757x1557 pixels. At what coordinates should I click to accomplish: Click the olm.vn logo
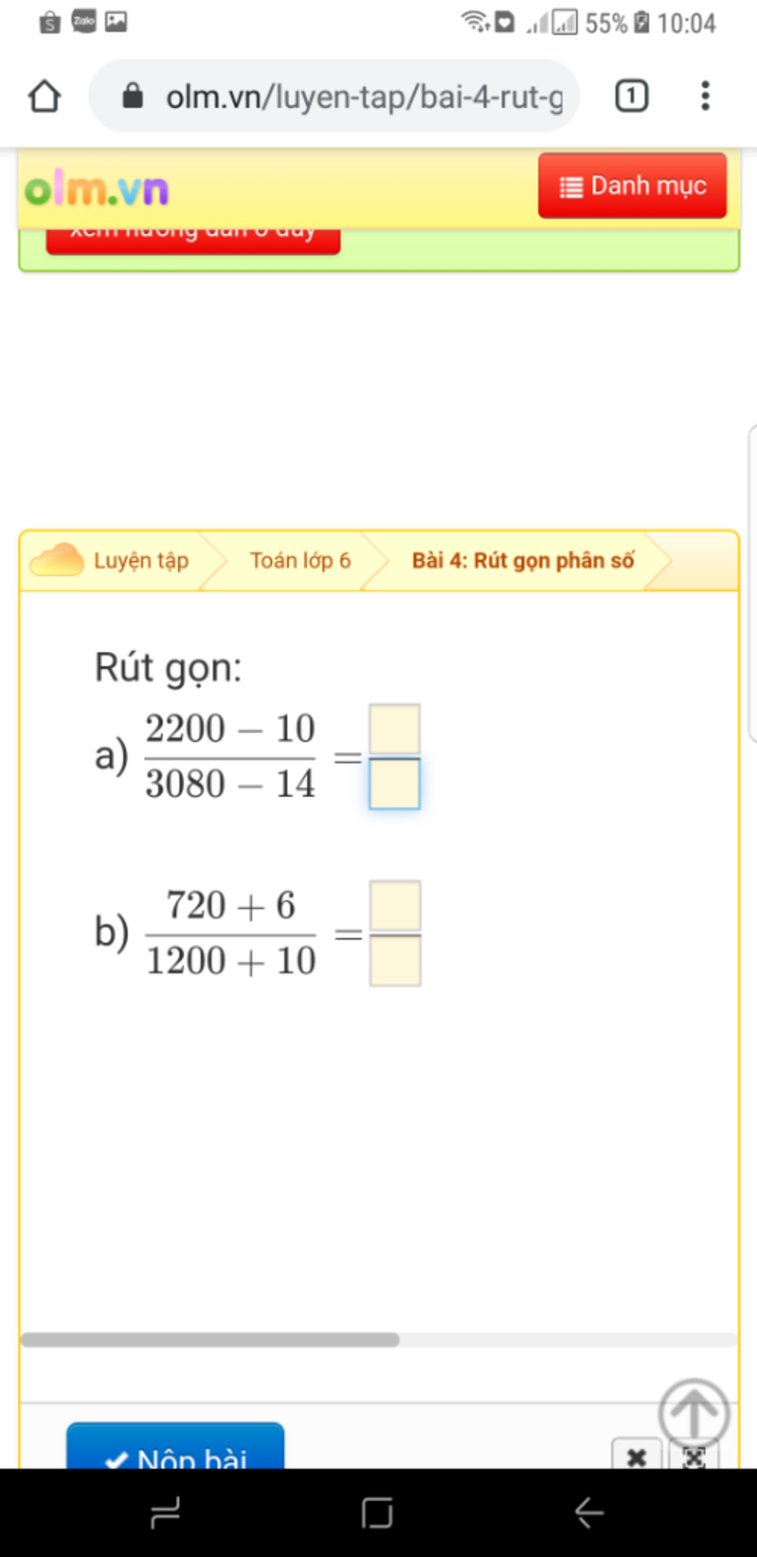point(97,190)
